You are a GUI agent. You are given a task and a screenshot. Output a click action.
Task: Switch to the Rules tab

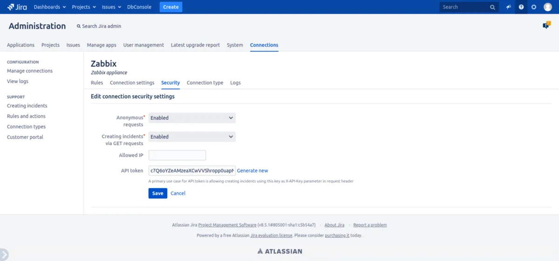click(x=97, y=83)
